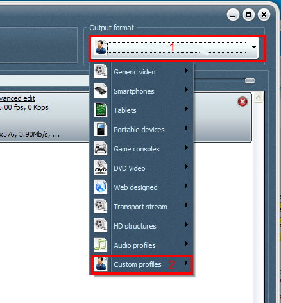Click the Portable devices iPod icon
The width and height of the screenshot is (281, 303).
point(101,129)
